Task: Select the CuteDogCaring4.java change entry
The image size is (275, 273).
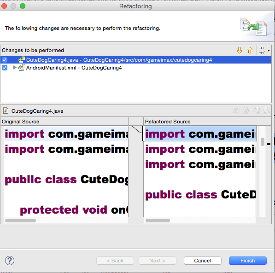Action: (x=119, y=60)
